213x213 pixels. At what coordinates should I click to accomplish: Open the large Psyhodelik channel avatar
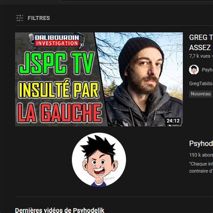click(x=99, y=160)
